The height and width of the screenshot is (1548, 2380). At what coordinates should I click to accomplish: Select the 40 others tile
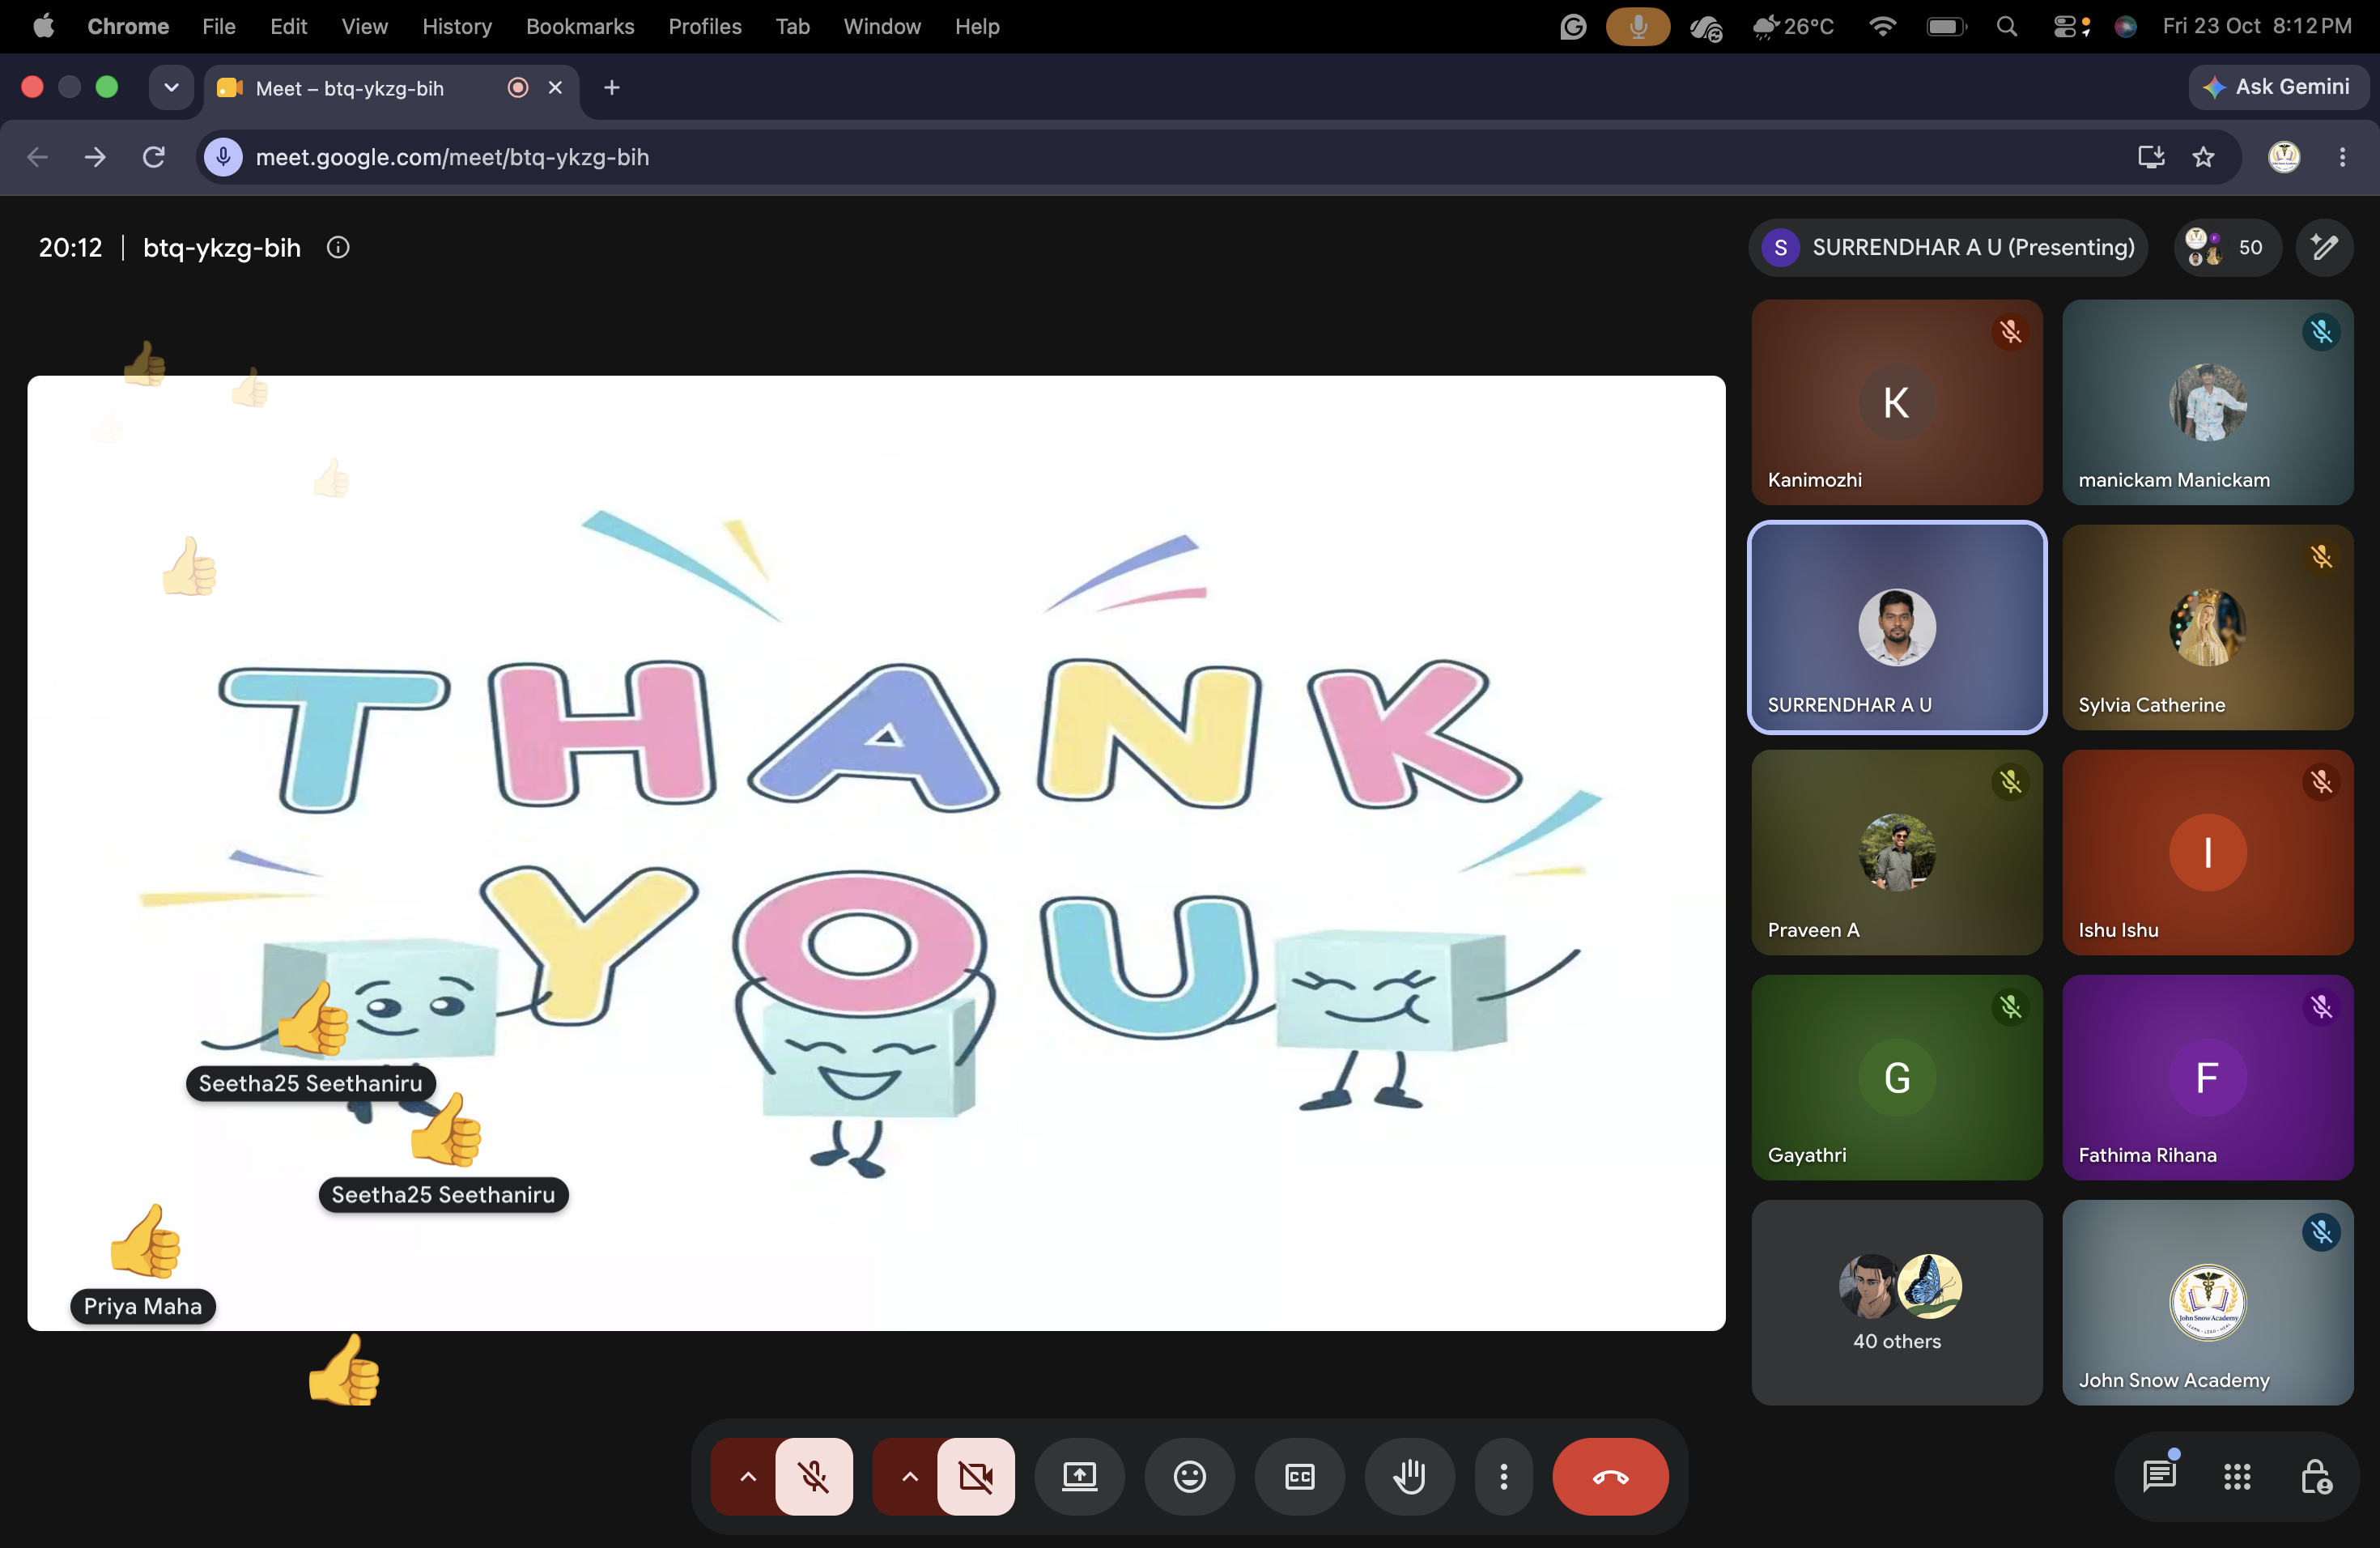point(1896,1302)
